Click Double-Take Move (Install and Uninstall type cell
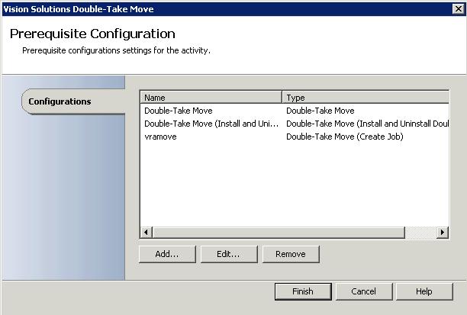This screenshot has width=467, height=315. pyautogui.click(x=367, y=124)
